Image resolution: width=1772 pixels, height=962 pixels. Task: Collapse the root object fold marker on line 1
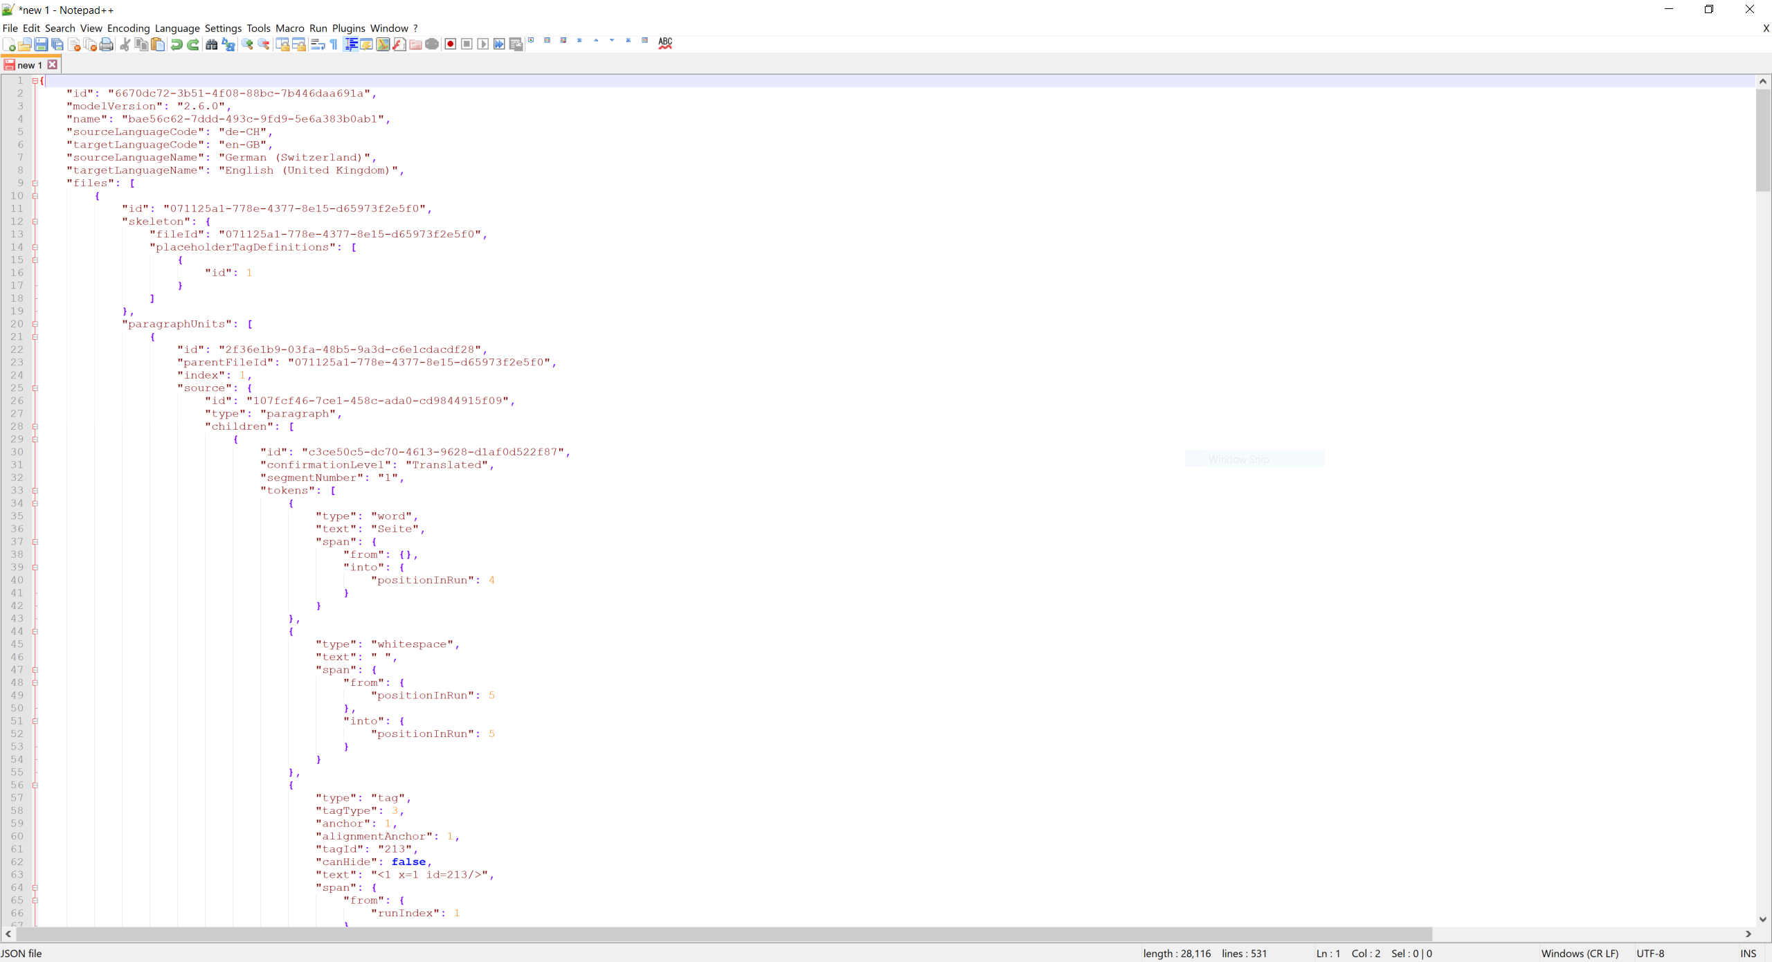click(35, 81)
